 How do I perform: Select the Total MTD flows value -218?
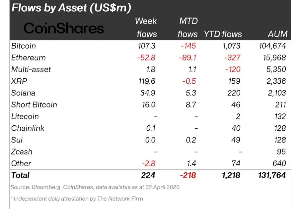pos(187,175)
